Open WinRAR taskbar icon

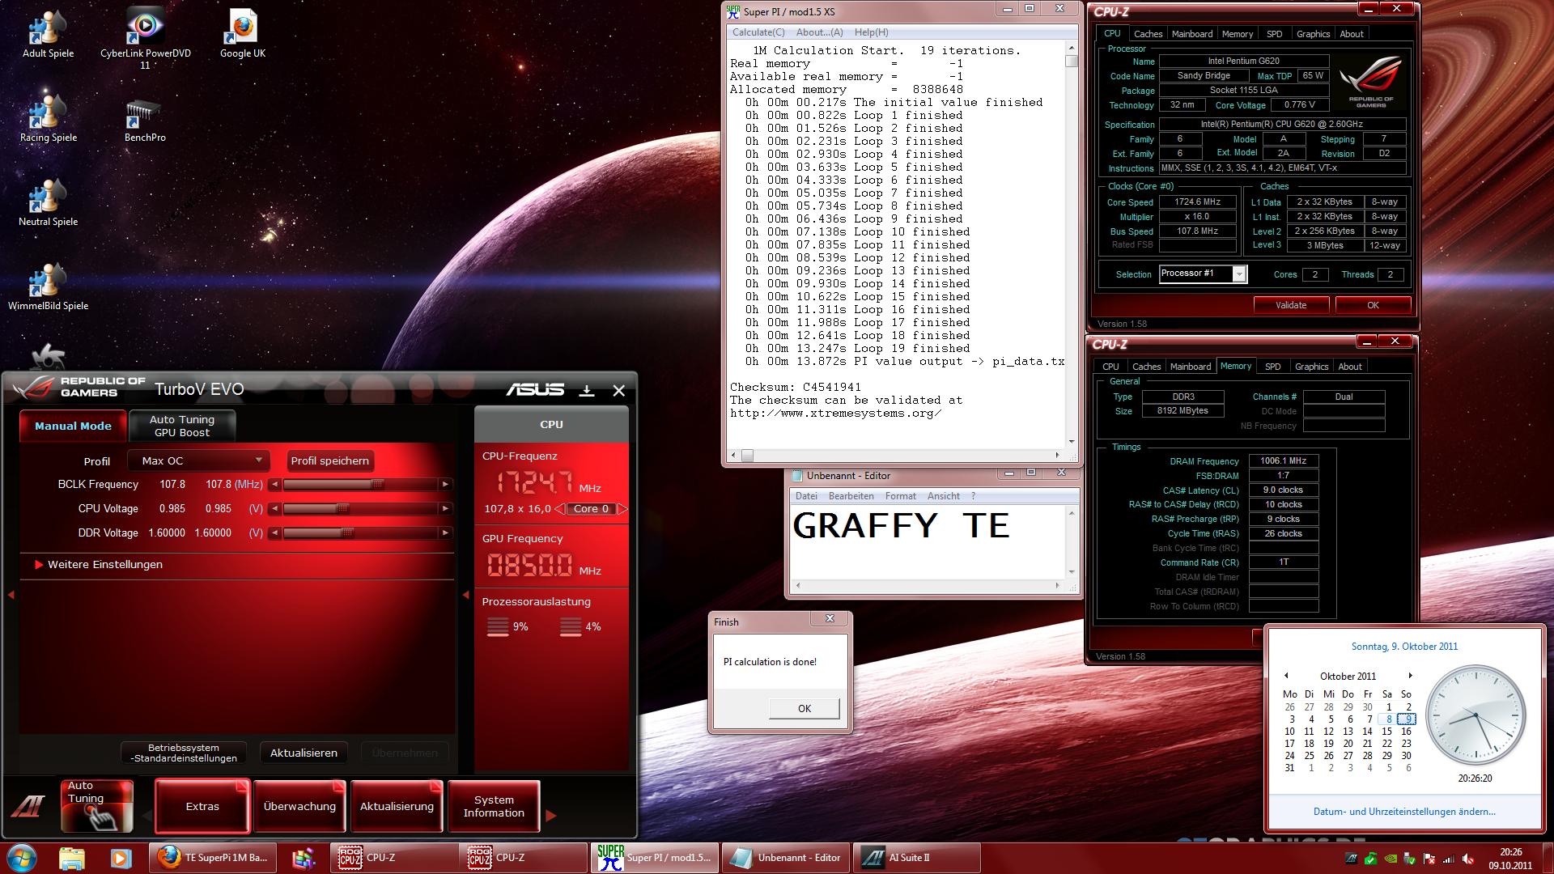click(x=304, y=858)
